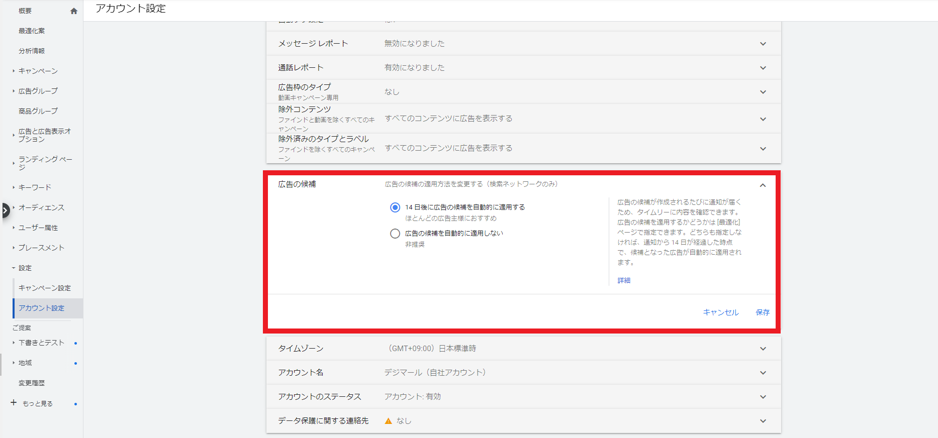938x438 pixels.
Task: Click the 無効になりました value
Action: tap(415, 44)
